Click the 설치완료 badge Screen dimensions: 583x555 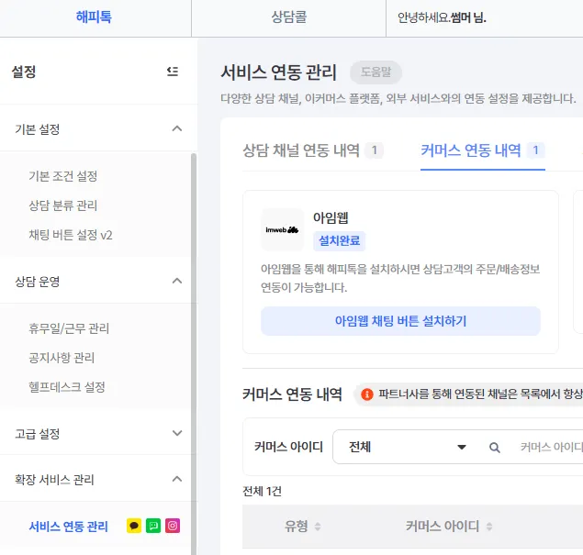[339, 241]
